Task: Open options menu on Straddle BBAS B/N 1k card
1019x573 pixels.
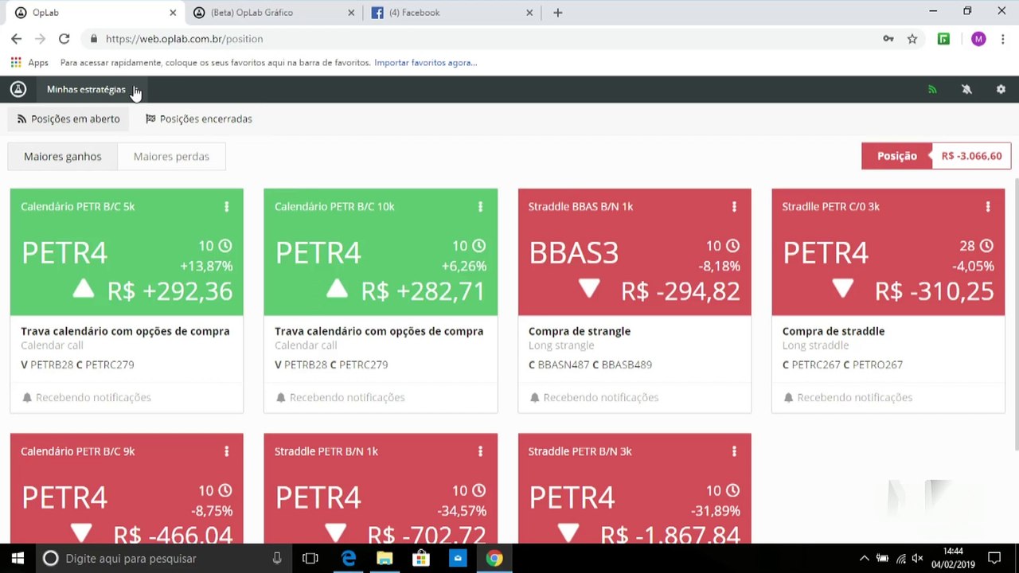Action: click(734, 207)
